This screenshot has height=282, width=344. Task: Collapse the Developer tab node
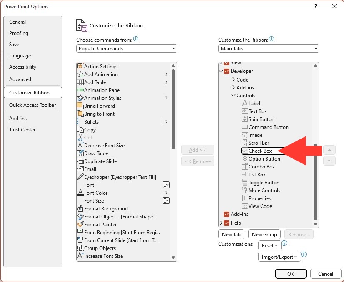[x=221, y=71]
